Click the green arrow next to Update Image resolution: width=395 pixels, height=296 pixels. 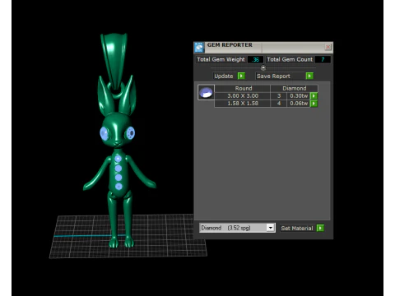(241, 76)
